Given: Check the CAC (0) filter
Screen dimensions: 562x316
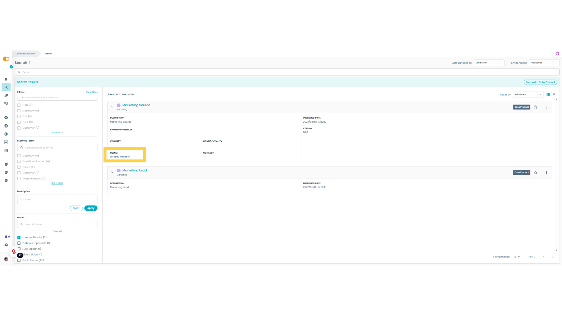Looking at the screenshot, I should (x=19, y=105).
